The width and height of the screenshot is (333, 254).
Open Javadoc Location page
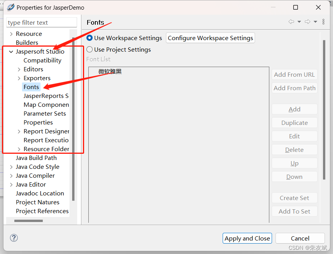[40, 193]
